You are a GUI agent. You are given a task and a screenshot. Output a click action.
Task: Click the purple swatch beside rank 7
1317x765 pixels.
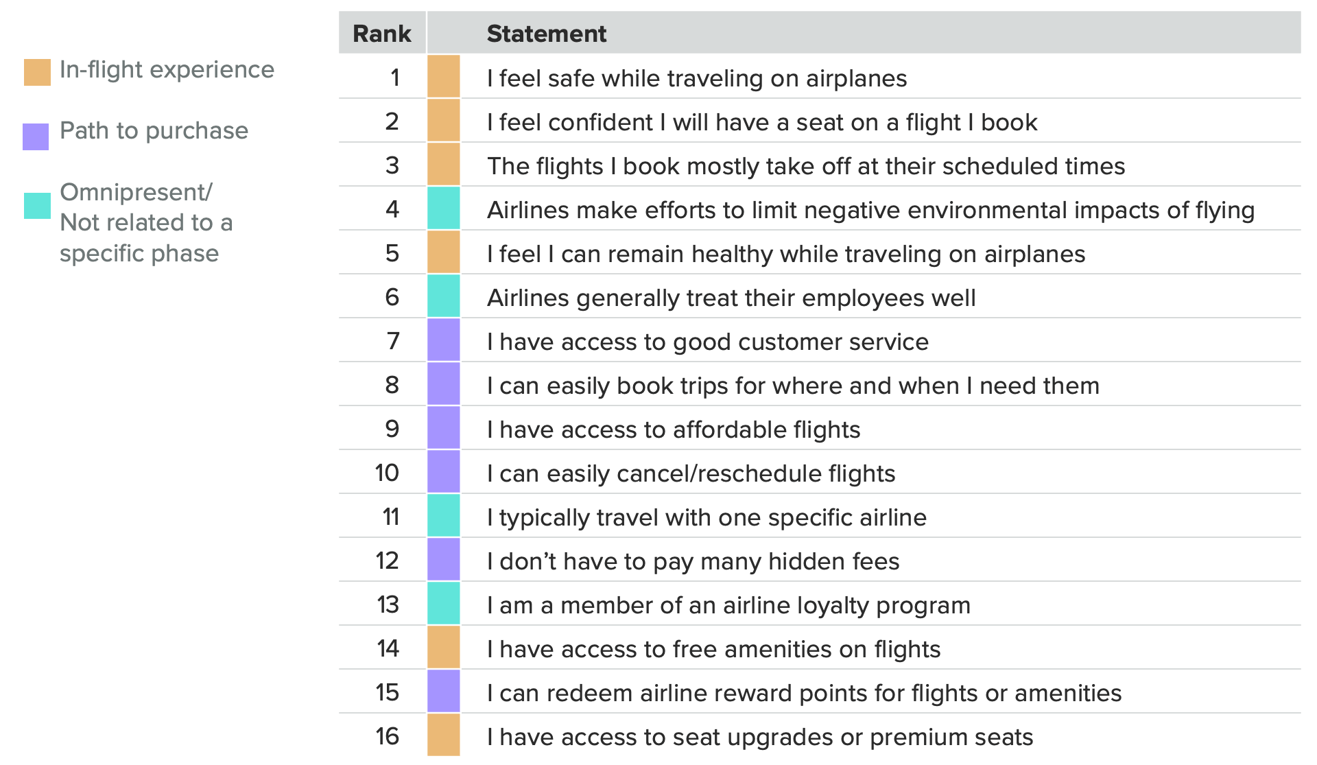click(444, 340)
